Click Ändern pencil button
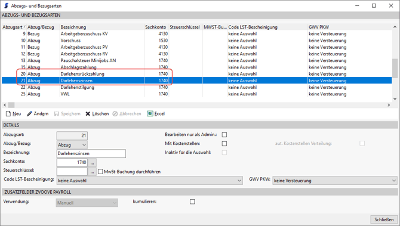The height and width of the screenshot is (226, 400). click(x=38, y=114)
